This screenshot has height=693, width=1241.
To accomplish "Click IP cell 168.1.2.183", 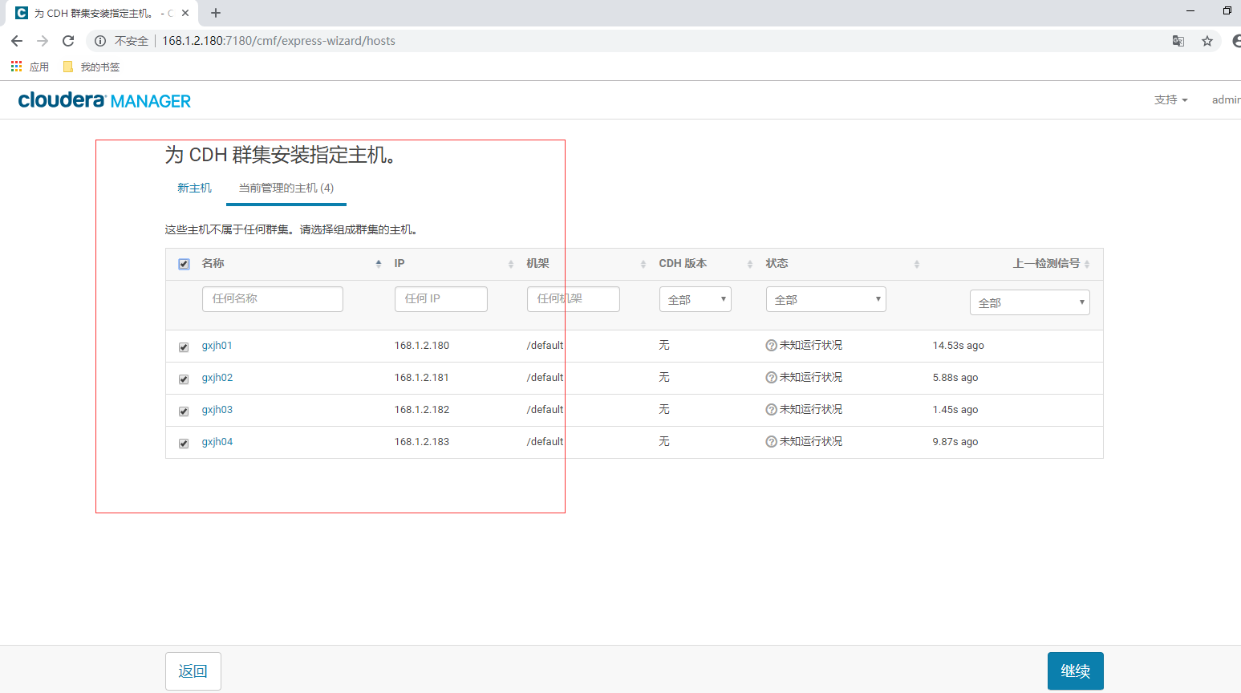I will pos(422,442).
